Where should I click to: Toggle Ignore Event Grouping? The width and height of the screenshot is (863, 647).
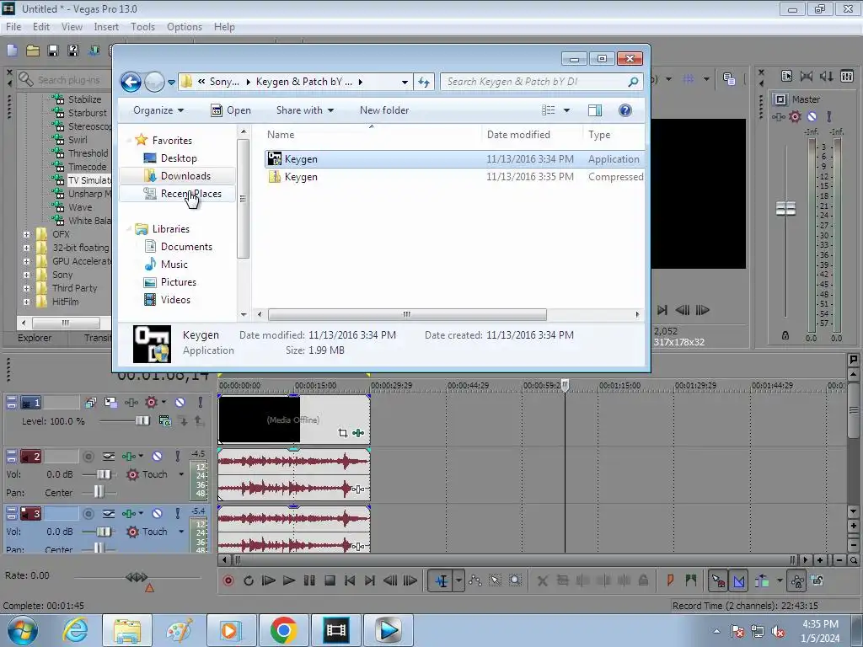pyautogui.click(x=817, y=580)
